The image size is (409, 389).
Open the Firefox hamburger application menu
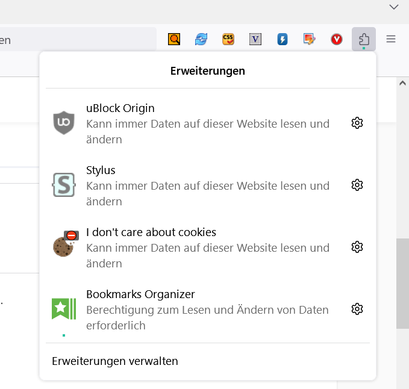tap(391, 40)
